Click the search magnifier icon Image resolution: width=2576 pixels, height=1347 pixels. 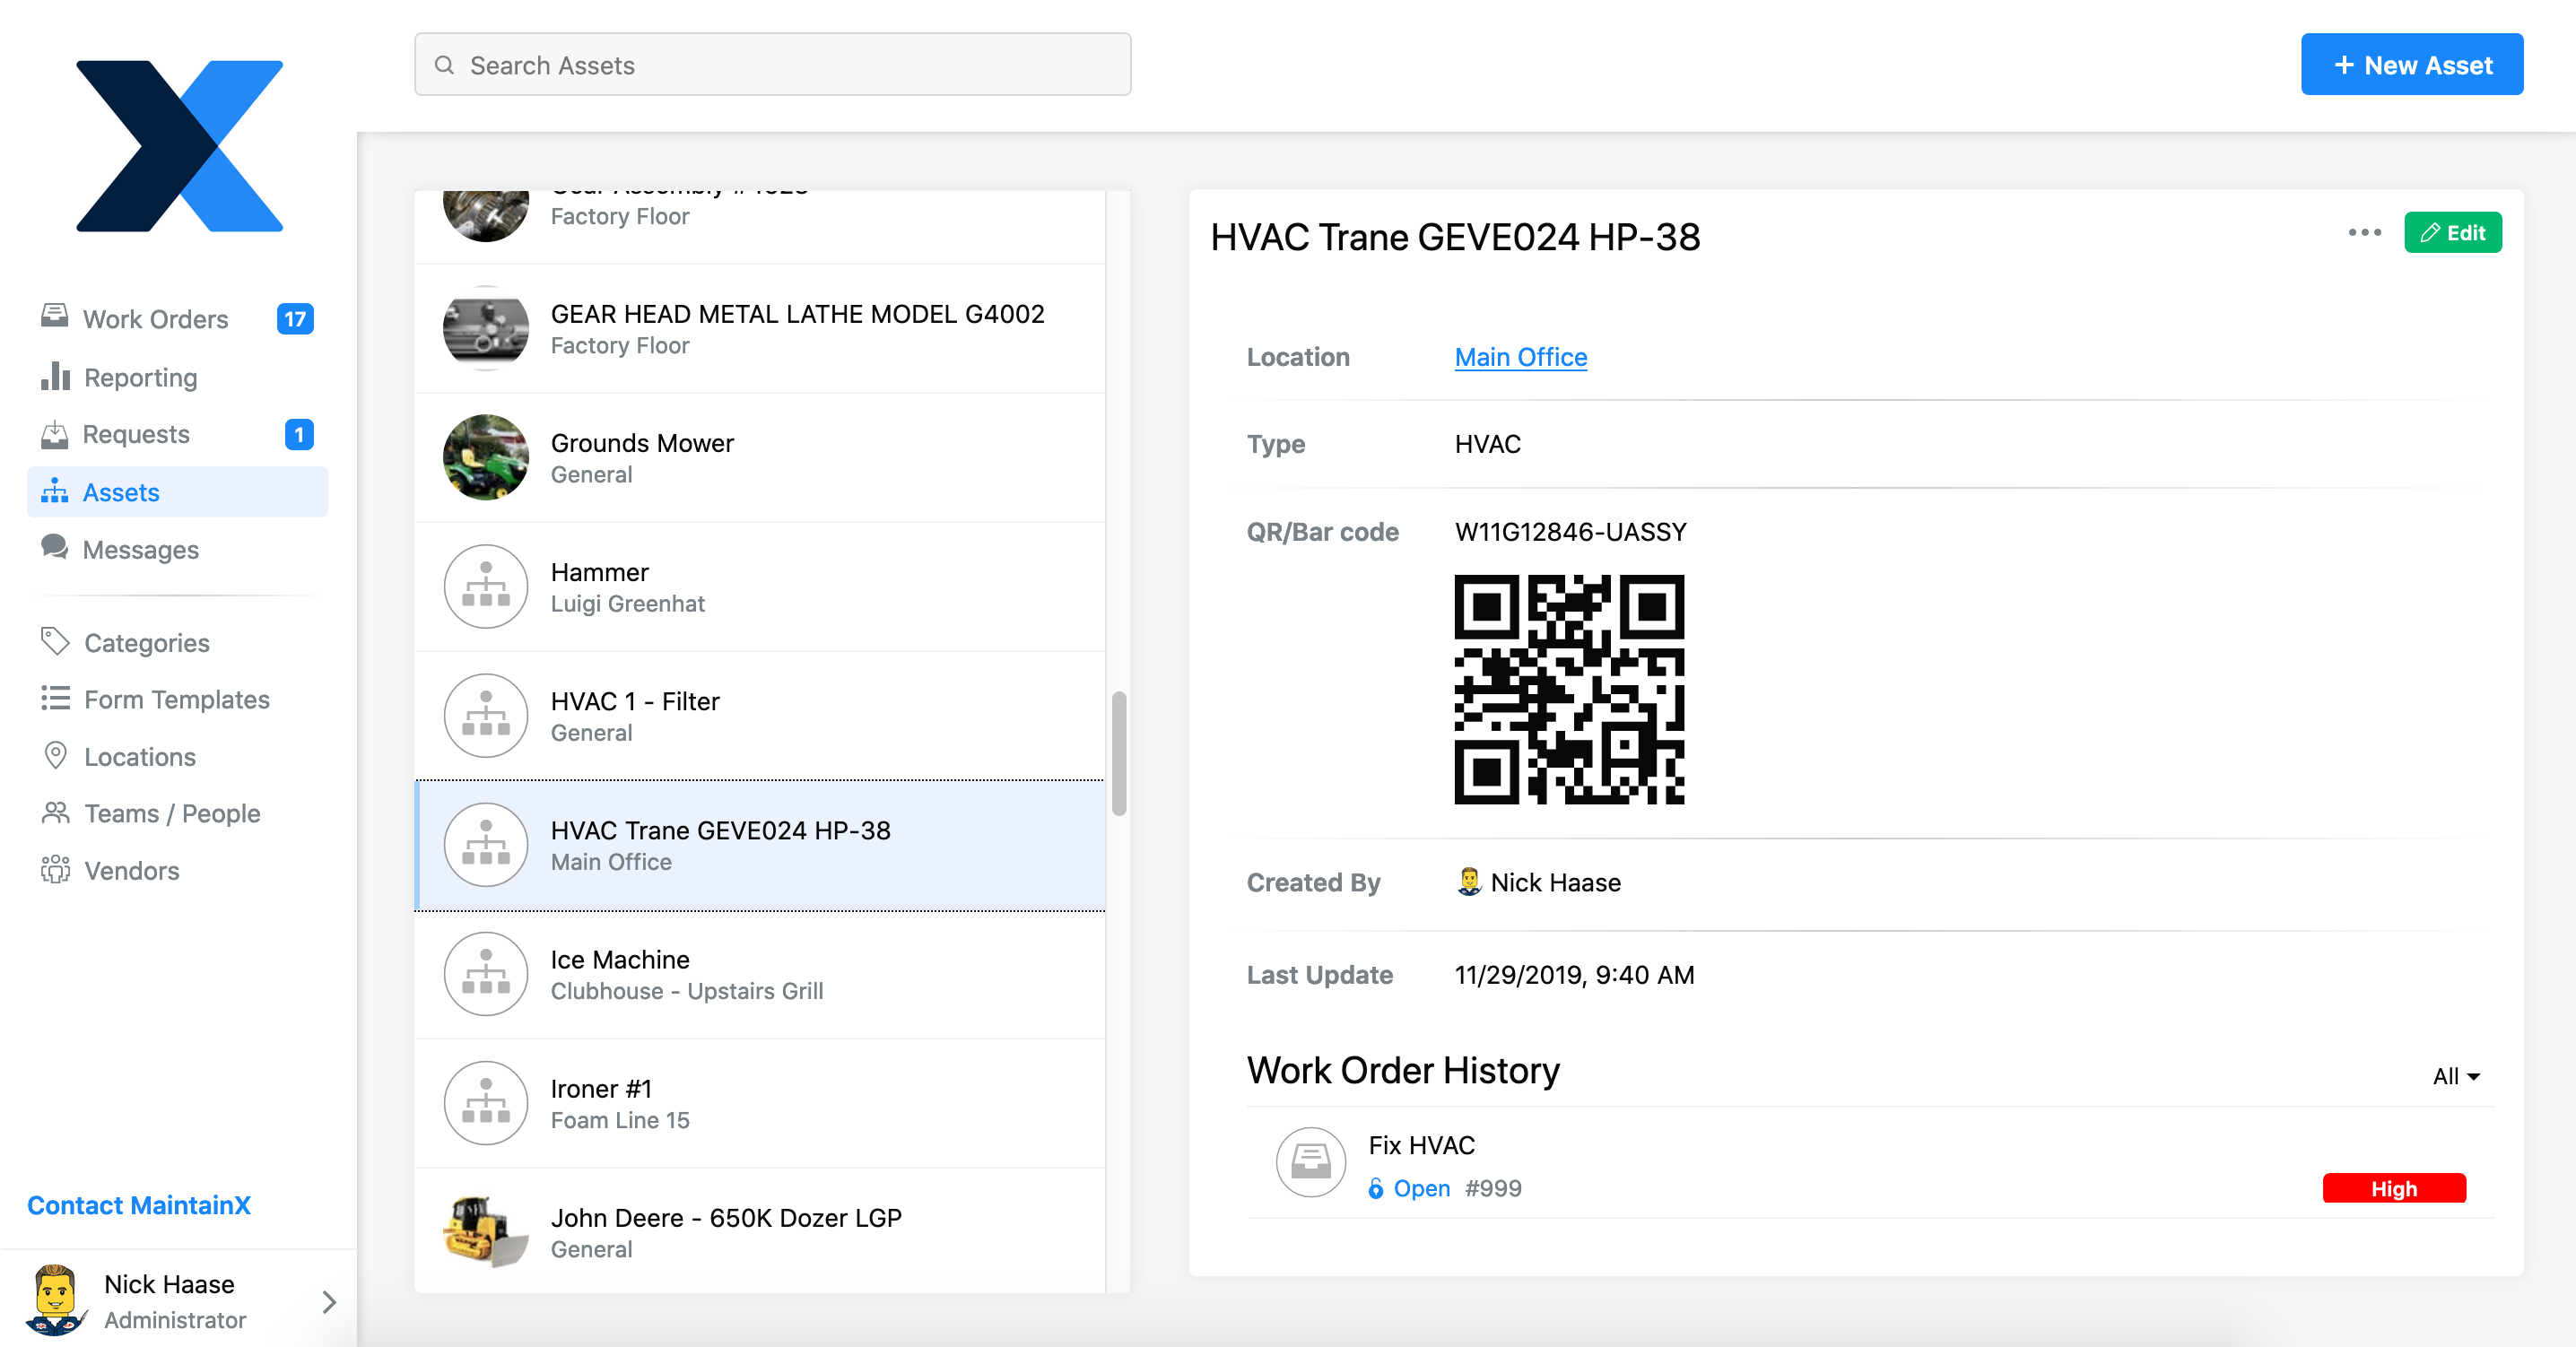coord(444,65)
